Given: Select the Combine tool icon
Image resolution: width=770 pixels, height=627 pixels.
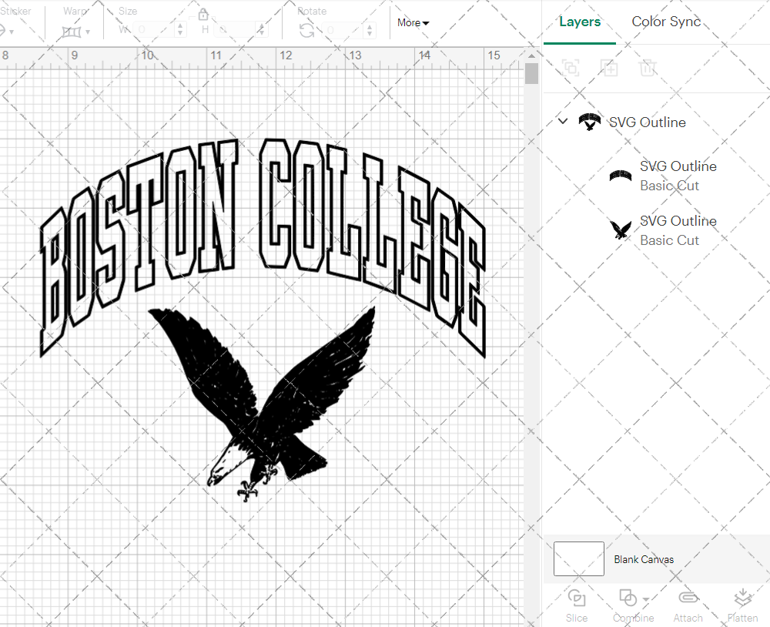Looking at the screenshot, I should [628, 599].
